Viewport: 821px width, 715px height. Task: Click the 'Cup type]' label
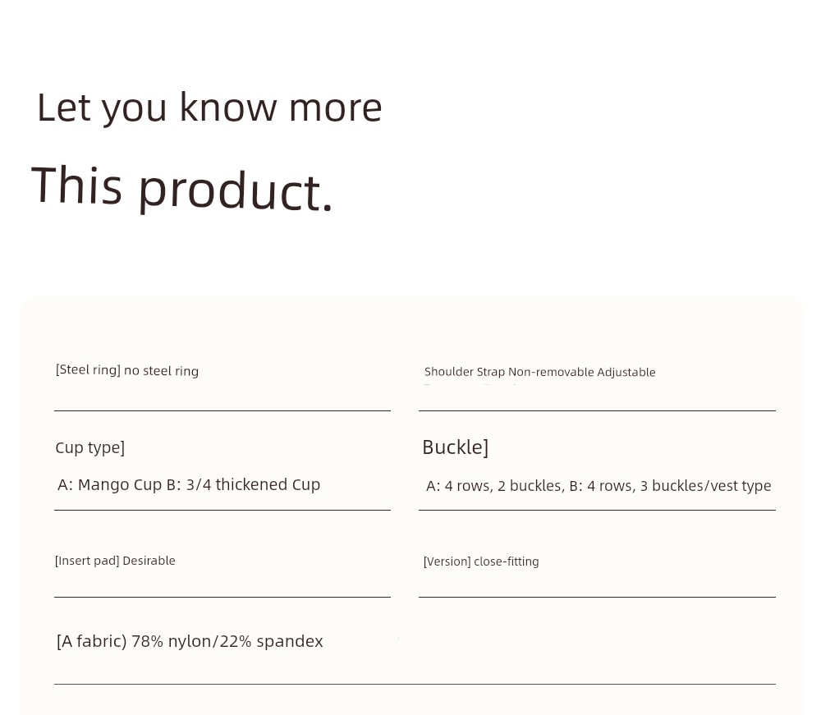90,448
